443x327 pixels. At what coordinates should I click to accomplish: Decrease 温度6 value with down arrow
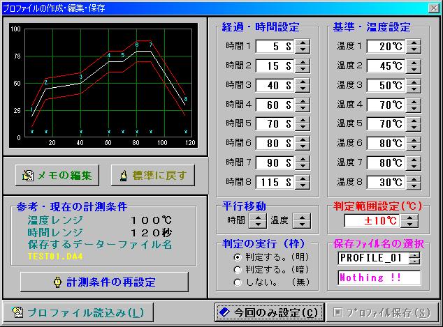coord(414,147)
